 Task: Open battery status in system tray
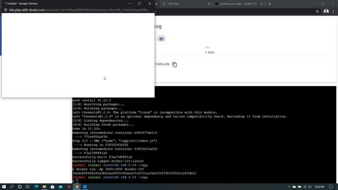click(299, 187)
